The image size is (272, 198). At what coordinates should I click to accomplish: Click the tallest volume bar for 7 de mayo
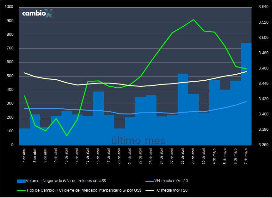[x=246, y=94]
